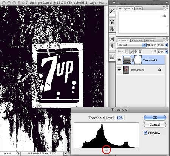Click the Scratch size status text
The width and height of the screenshot is (170, 156).
42,153
